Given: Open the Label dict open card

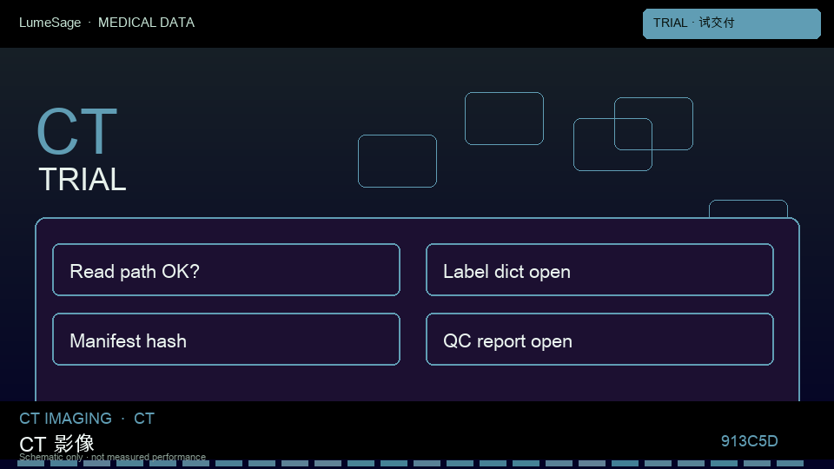Looking at the screenshot, I should point(599,269).
